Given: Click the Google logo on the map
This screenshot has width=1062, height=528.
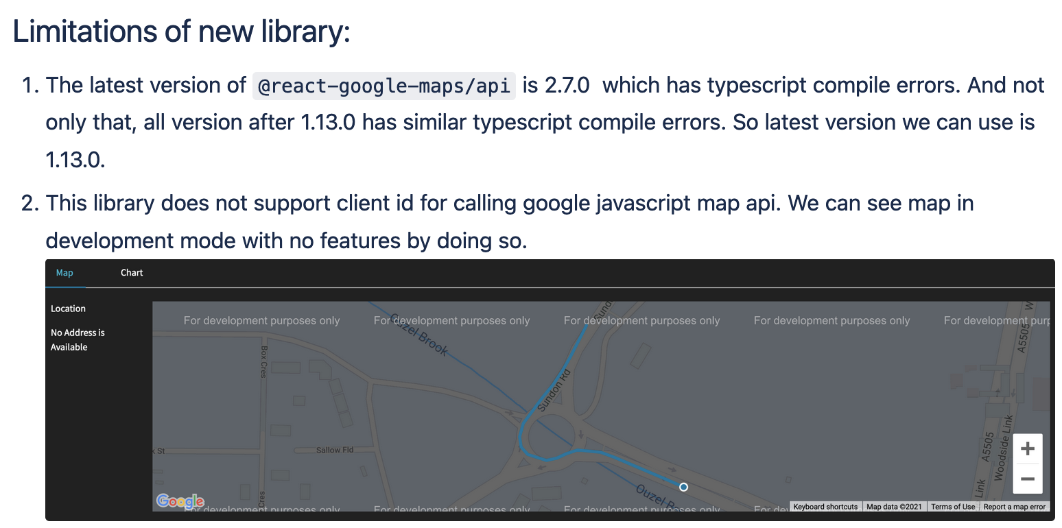Looking at the screenshot, I should click(180, 501).
